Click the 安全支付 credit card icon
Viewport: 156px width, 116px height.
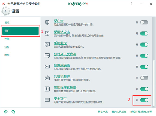coord(47,100)
